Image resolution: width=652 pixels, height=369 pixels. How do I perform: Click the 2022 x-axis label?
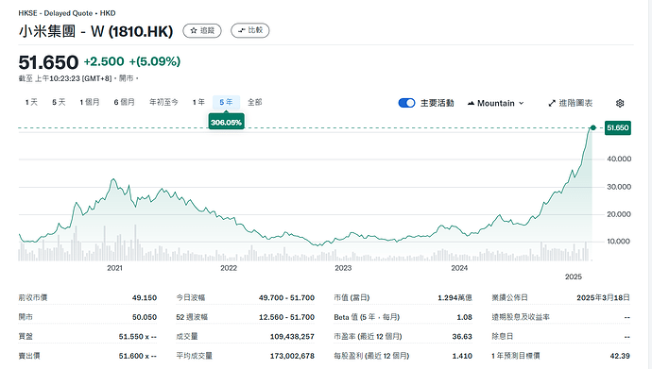pyautogui.click(x=229, y=268)
